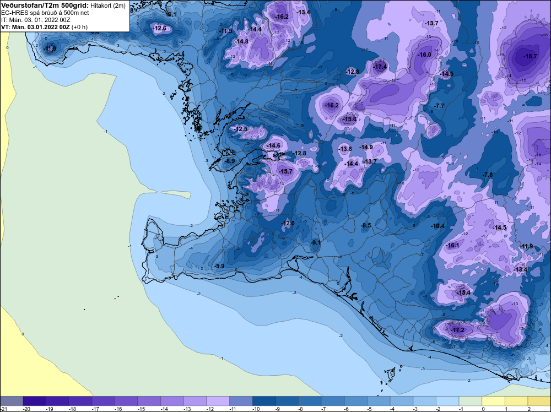
Task: Click the legend swatch labeled -15
Action: tap(149, 401)
